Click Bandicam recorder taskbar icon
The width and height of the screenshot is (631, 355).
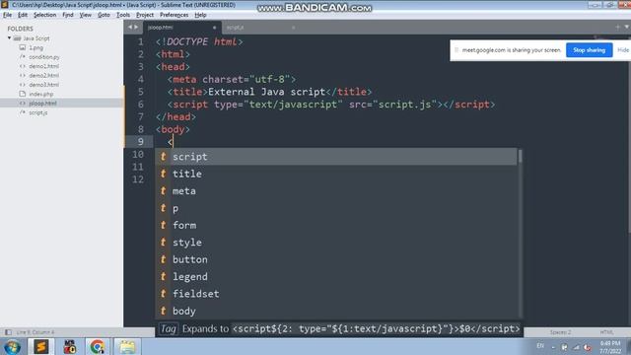click(x=70, y=346)
